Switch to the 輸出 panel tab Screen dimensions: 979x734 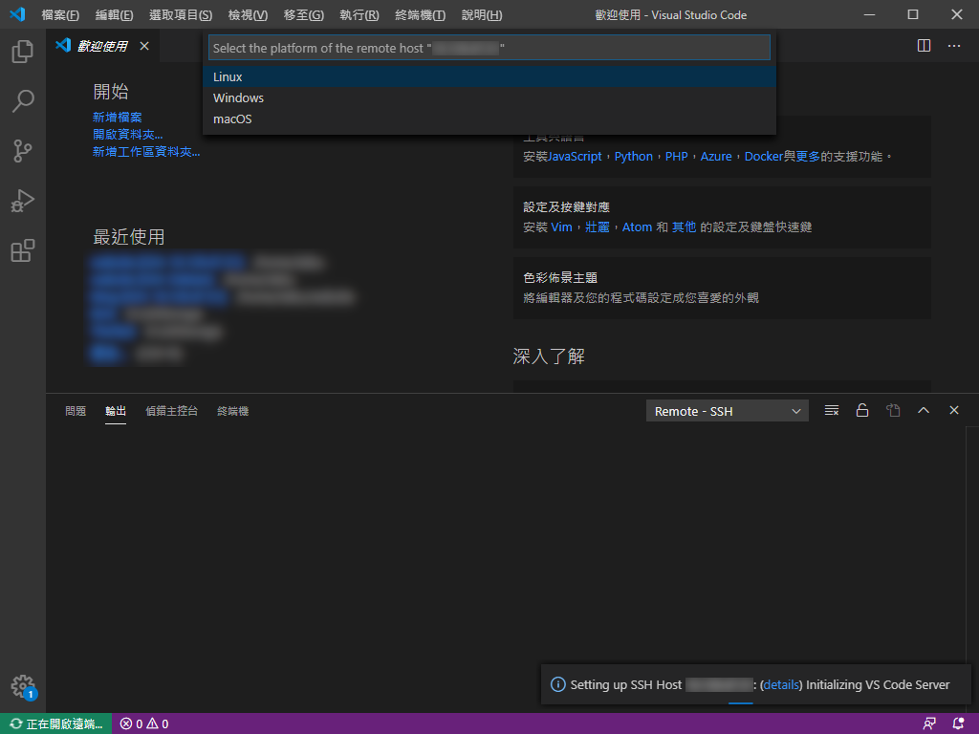(x=116, y=411)
